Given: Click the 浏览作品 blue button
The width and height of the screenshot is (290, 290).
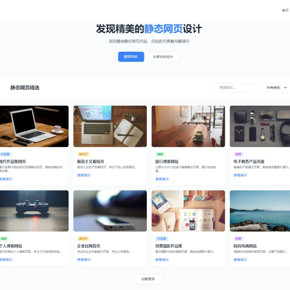Looking at the screenshot, I should [131, 57].
